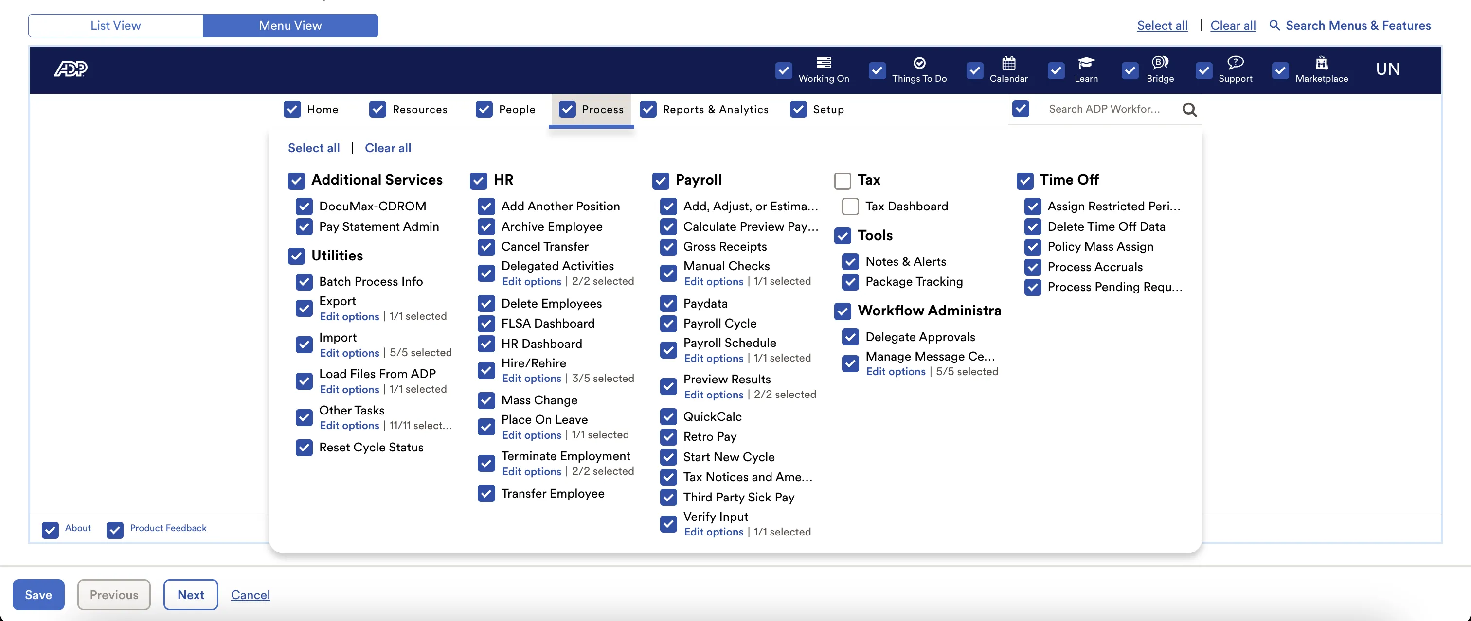This screenshot has width=1471, height=621.
Task: Click the magnifier in ADP Workforce search
Action: point(1189,109)
